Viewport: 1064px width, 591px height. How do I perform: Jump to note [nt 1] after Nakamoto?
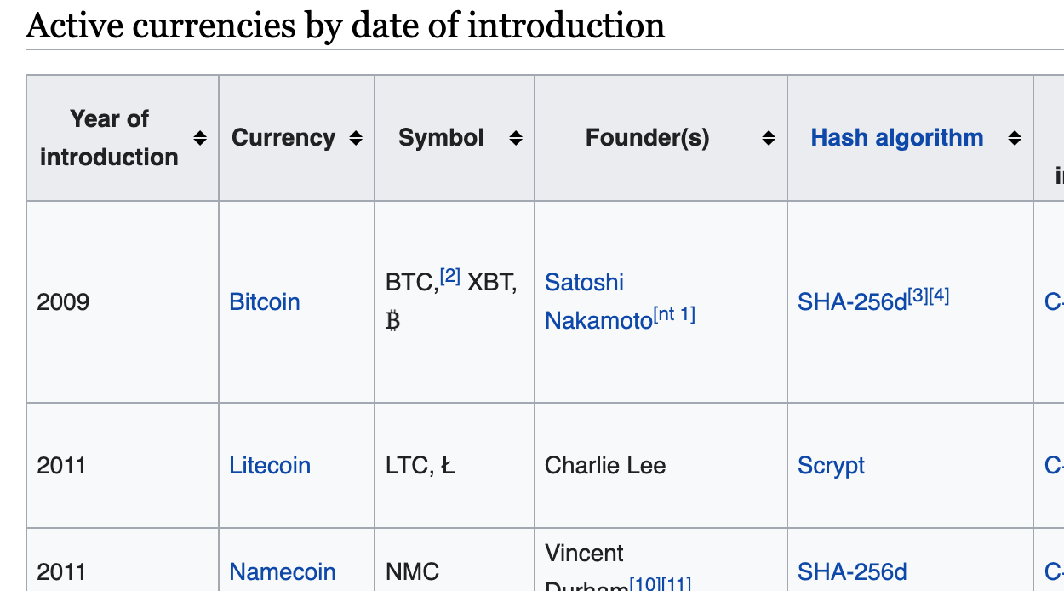(674, 315)
